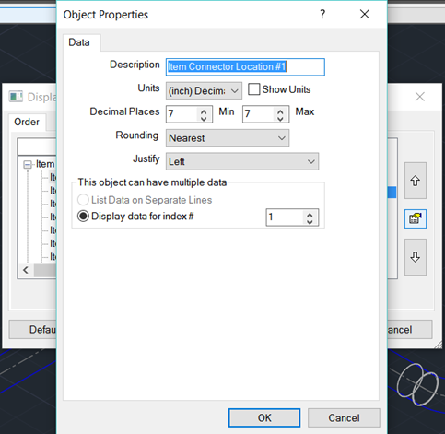Screen dimensions: 445x434
Task: Increment the display data index number
Action: pos(310,215)
